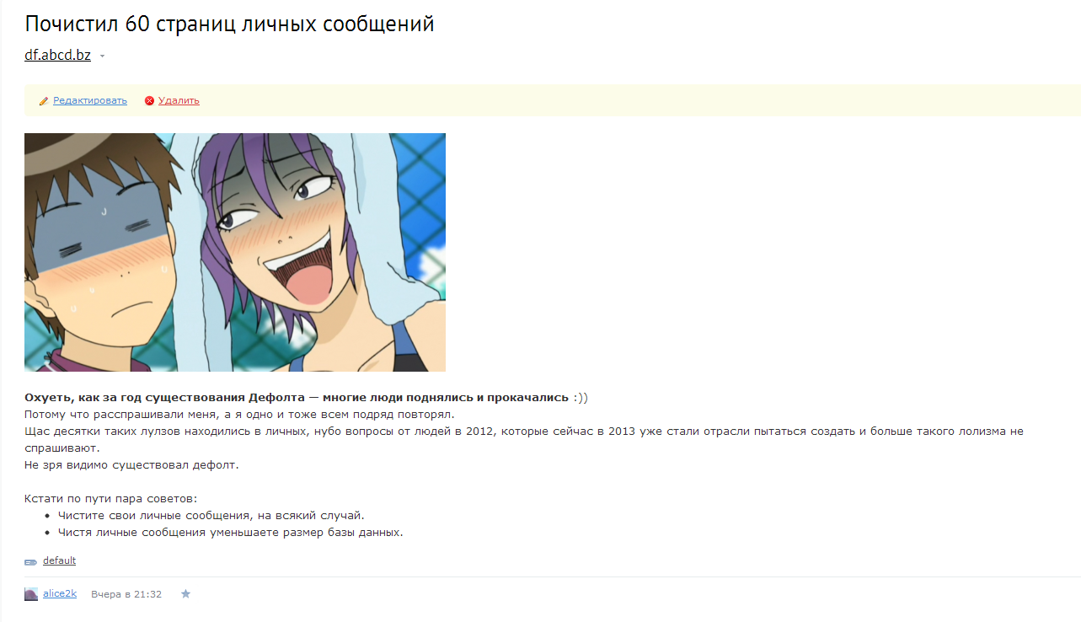Click the tag icon next to default
The image size is (1081, 622).
31,562
